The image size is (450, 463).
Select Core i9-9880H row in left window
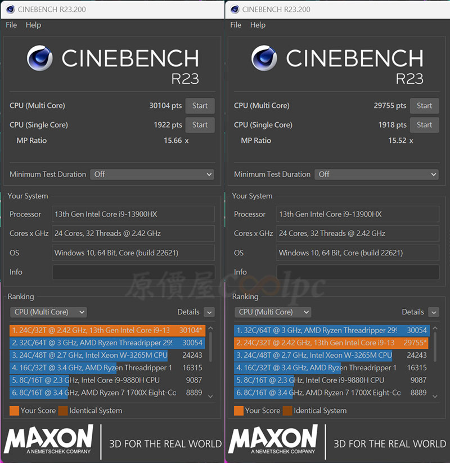pyautogui.click(x=107, y=380)
